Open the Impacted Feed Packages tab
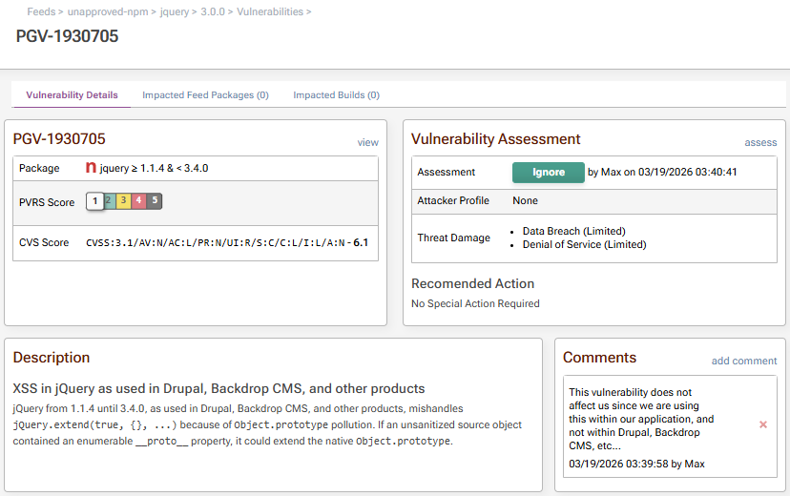The height and width of the screenshot is (496, 790). [205, 95]
